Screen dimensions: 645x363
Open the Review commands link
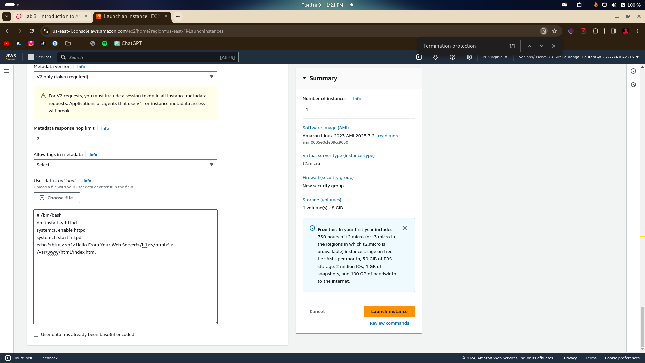pos(389,323)
